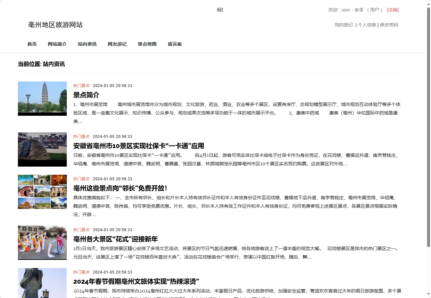
Task: Click the photo collage thumbnail of 邻长免费开放
Action: (42, 191)
